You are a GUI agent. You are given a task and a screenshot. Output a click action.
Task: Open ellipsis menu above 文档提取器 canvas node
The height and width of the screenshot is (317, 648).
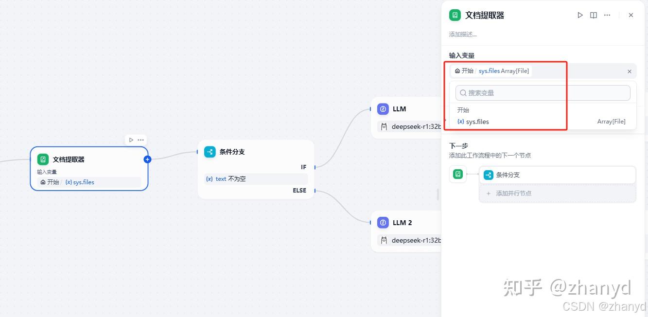[140, 140]
